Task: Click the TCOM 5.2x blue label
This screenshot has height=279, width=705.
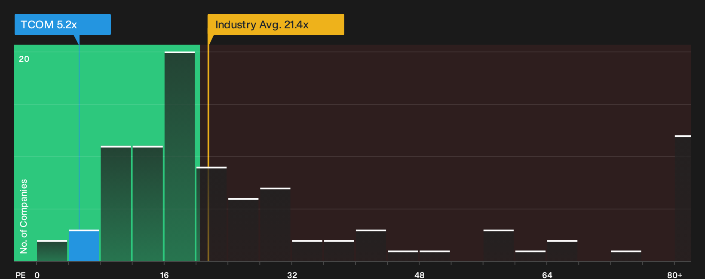Action: click(63, 24)
